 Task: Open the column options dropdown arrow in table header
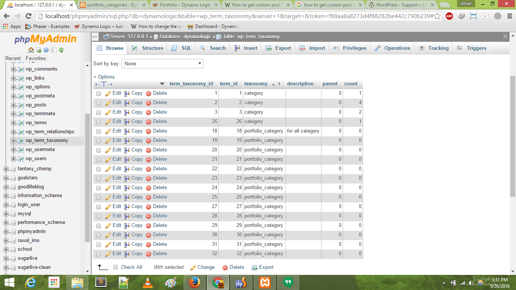pos(162,84)
